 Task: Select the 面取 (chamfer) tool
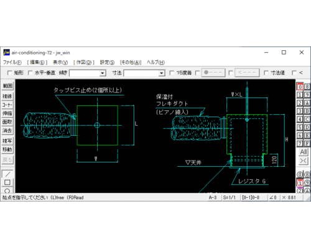pos(7,122)
